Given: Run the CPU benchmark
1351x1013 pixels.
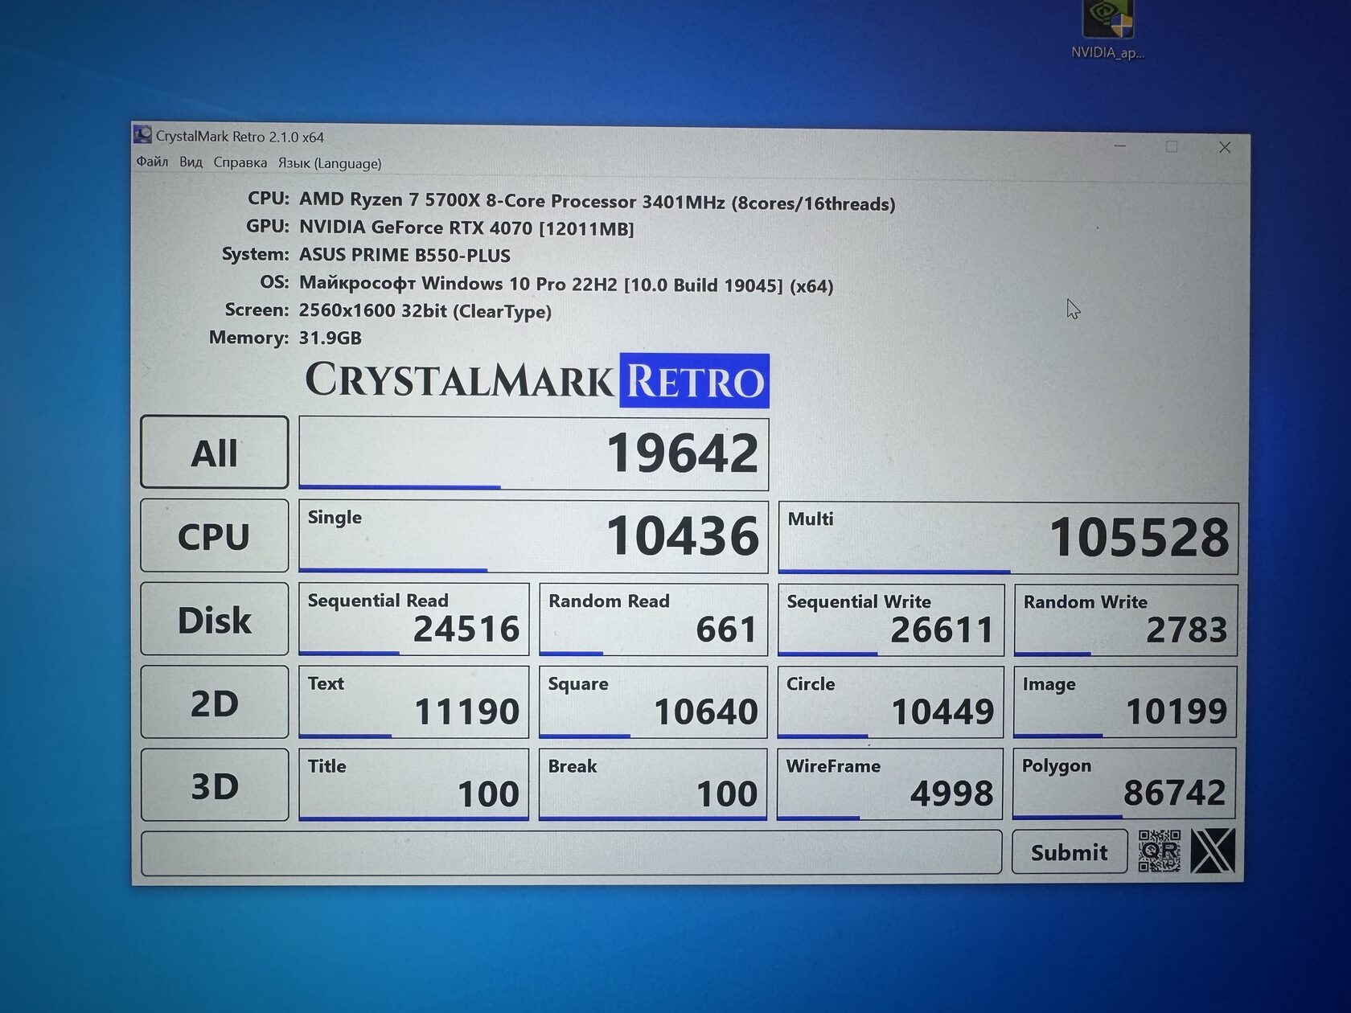Looking at the screenshot, I should (214, 535).
